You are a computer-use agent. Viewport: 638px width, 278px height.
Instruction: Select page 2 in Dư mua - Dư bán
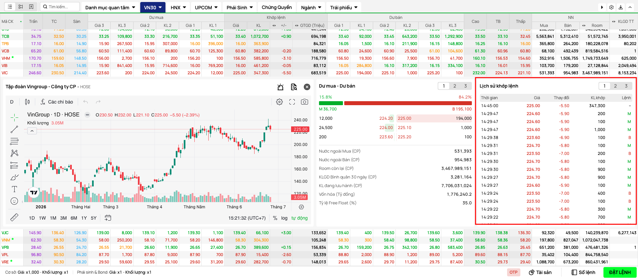(455, 86)
